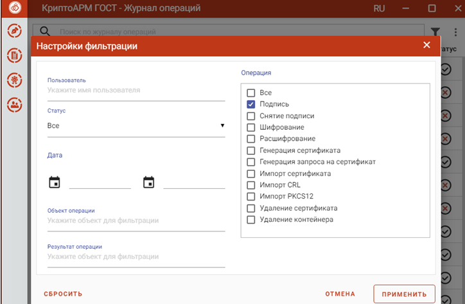Open the three-dot more options menu

455,32
